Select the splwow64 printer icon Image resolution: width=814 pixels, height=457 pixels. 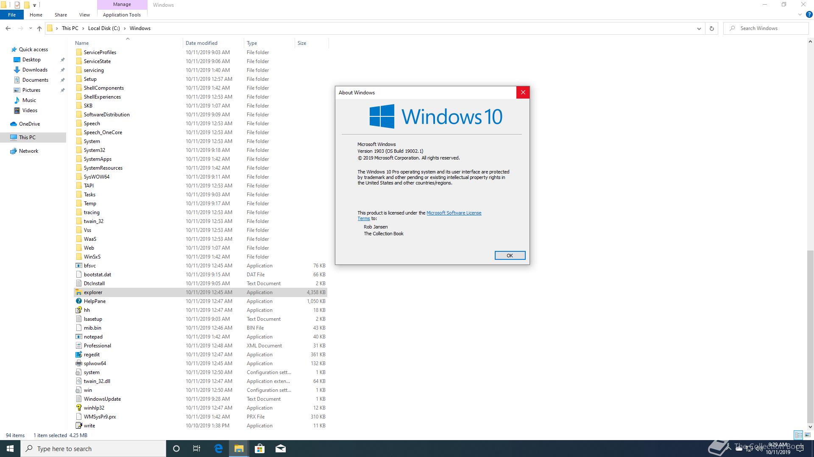pyautogui.click(x=78, y=363)
